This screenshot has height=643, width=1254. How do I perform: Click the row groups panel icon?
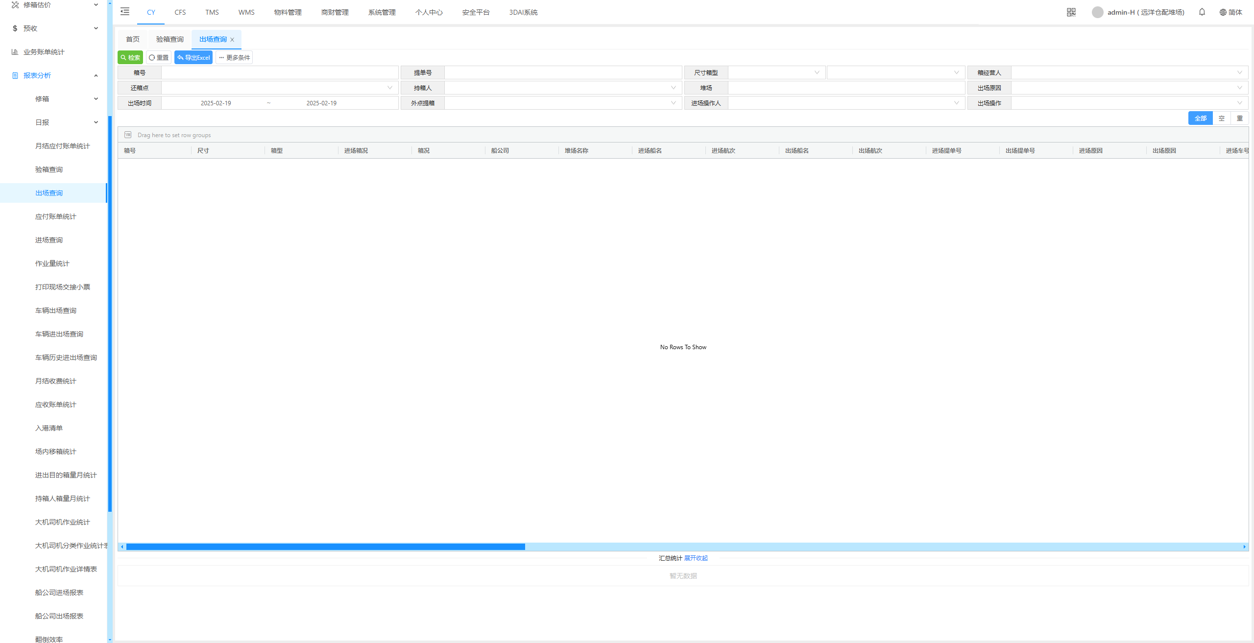(x=128, y=135)
